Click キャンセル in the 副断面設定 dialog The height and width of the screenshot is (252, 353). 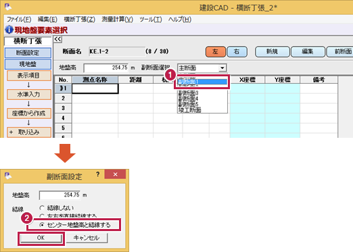click(87, 238)
